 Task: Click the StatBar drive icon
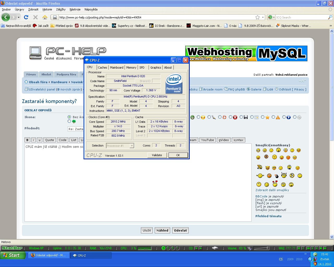[215, 248]
